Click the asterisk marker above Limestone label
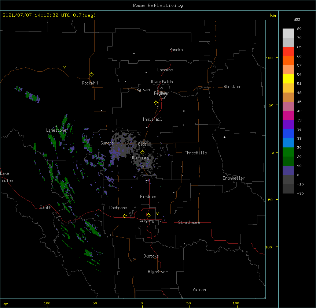This screenshot has height=308, width=316. [x=56, y=127]
